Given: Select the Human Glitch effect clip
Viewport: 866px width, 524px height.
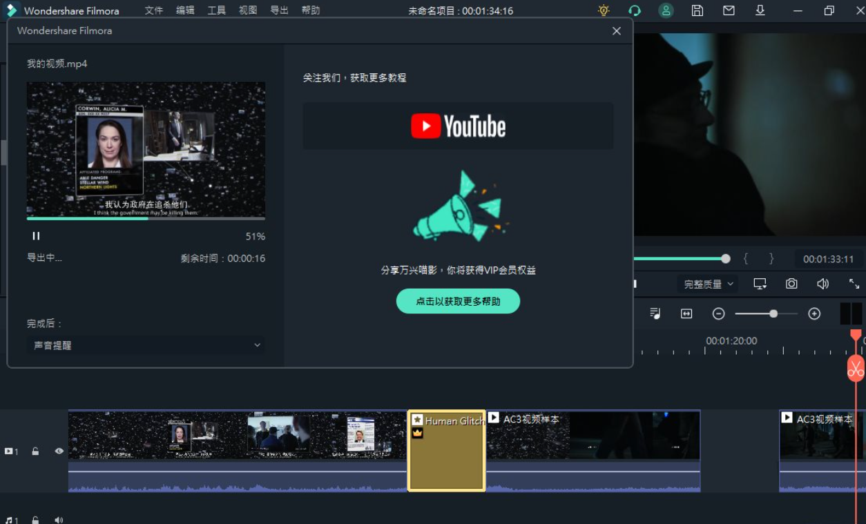Looking at the screenshot, I should click(447, 451).
